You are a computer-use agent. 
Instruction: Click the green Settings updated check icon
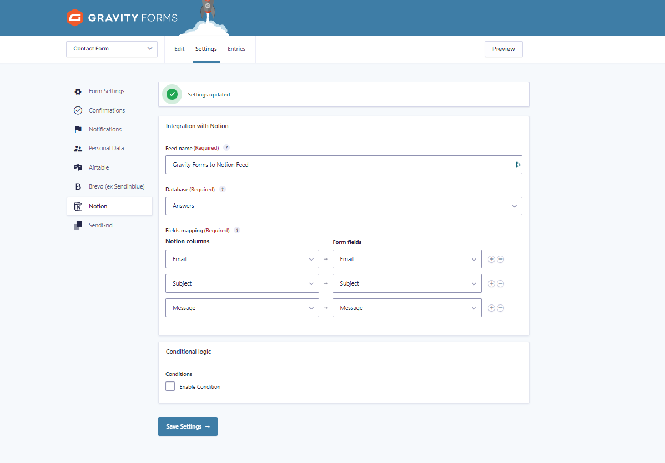click(x=172, y=94)
